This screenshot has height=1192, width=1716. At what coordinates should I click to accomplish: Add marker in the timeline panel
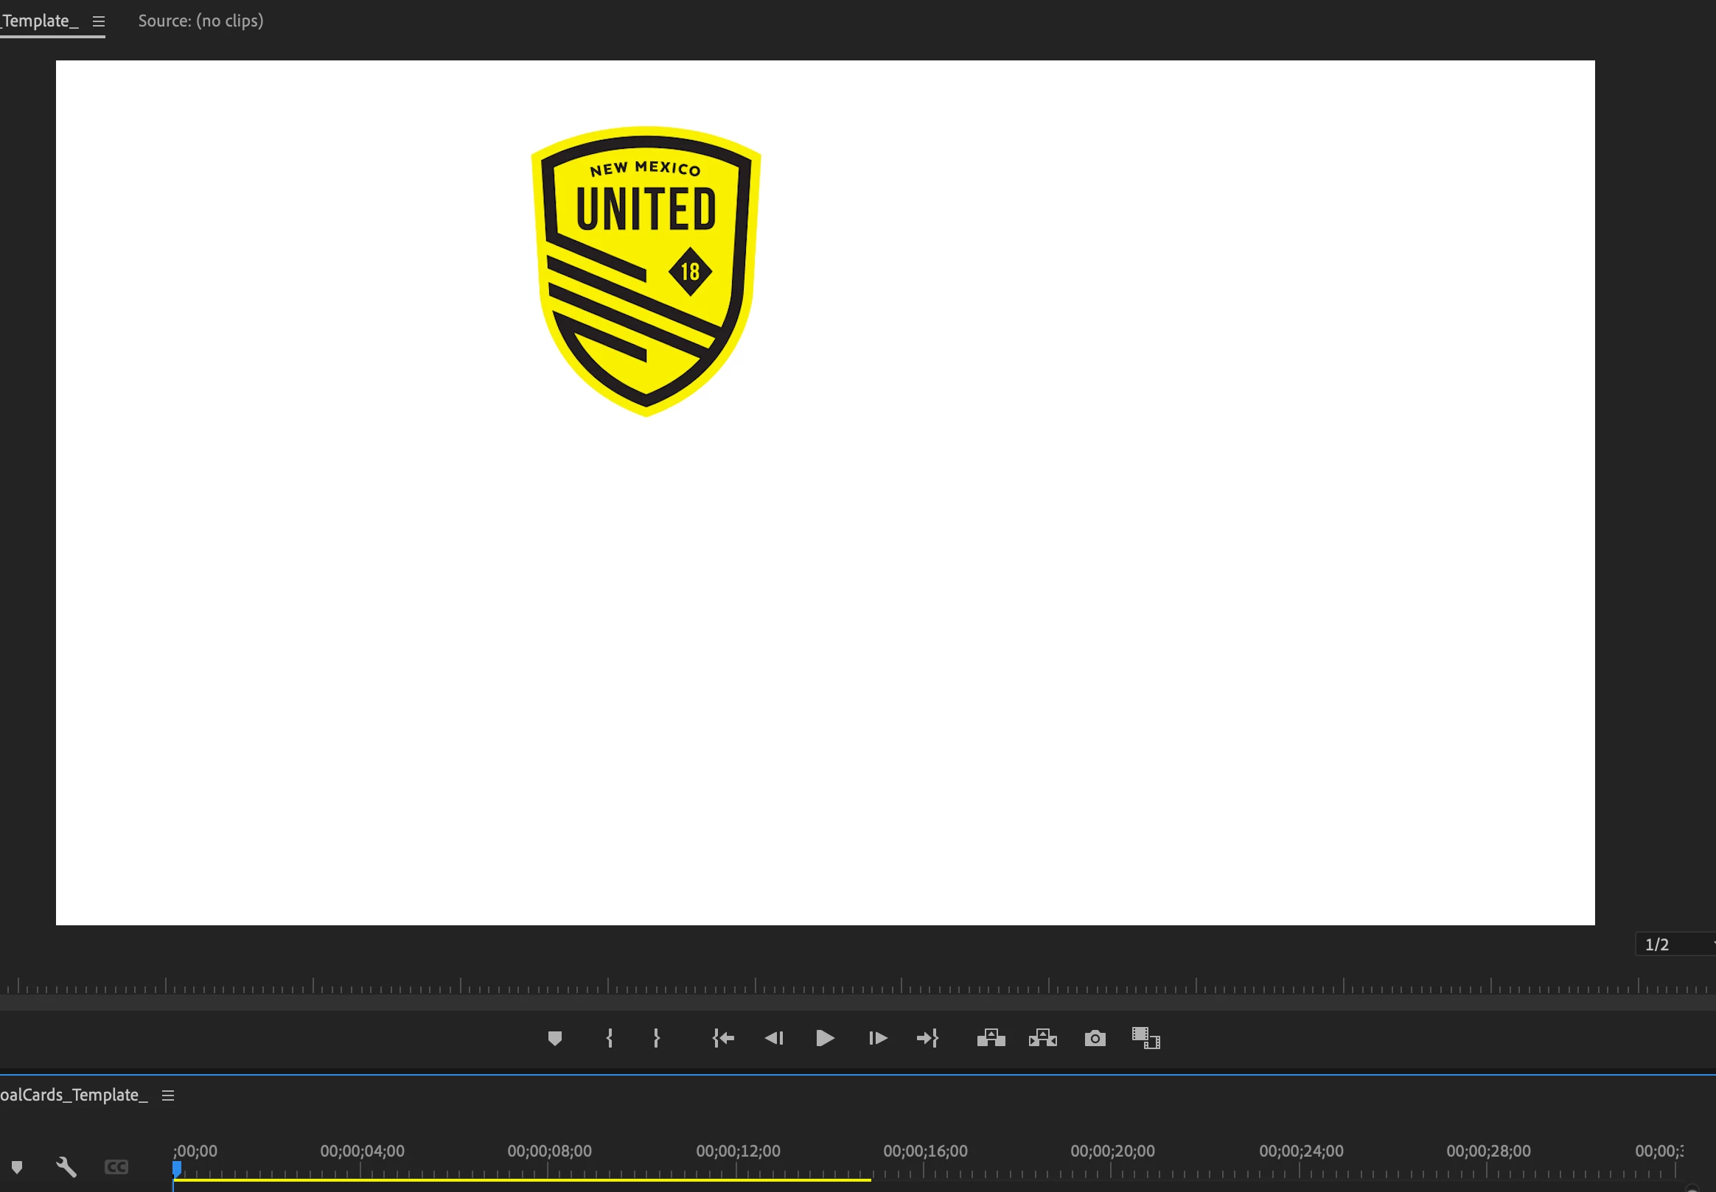(x=17, y=1167)
